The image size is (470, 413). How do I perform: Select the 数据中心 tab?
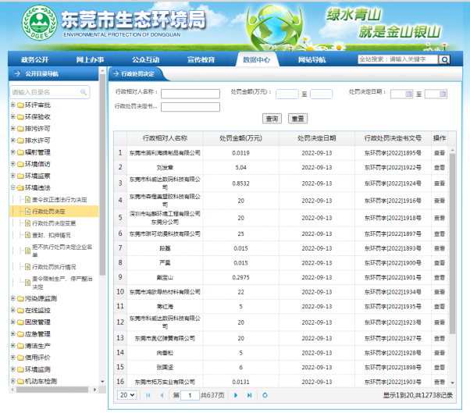tap(257, 59)
